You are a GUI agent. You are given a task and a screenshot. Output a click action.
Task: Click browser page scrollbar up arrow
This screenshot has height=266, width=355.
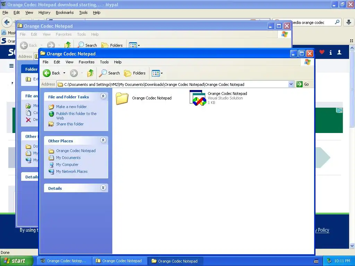[x=352, y=48]
